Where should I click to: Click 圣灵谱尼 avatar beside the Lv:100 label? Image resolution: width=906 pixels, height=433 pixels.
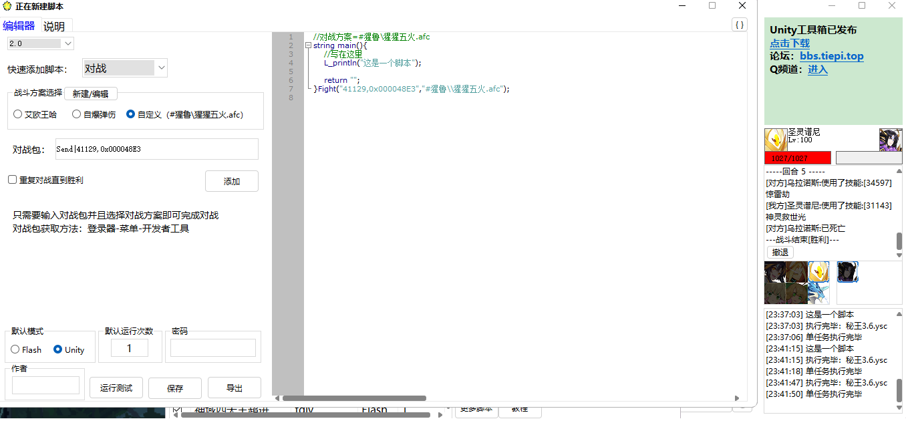coord(775,140)
